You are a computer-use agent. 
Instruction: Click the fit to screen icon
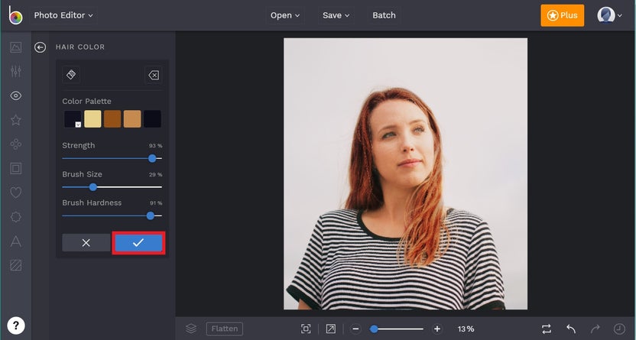(x=306, y=329)
